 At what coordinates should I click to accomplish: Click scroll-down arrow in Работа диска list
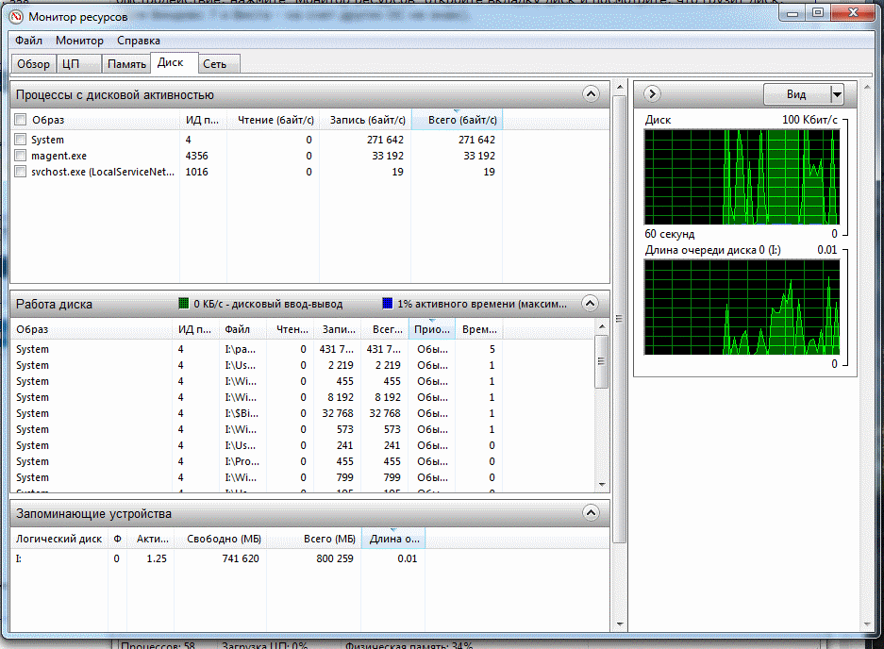(602, 484)
